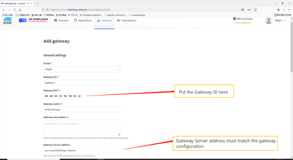Open the Organizations tab

[127, 20]
